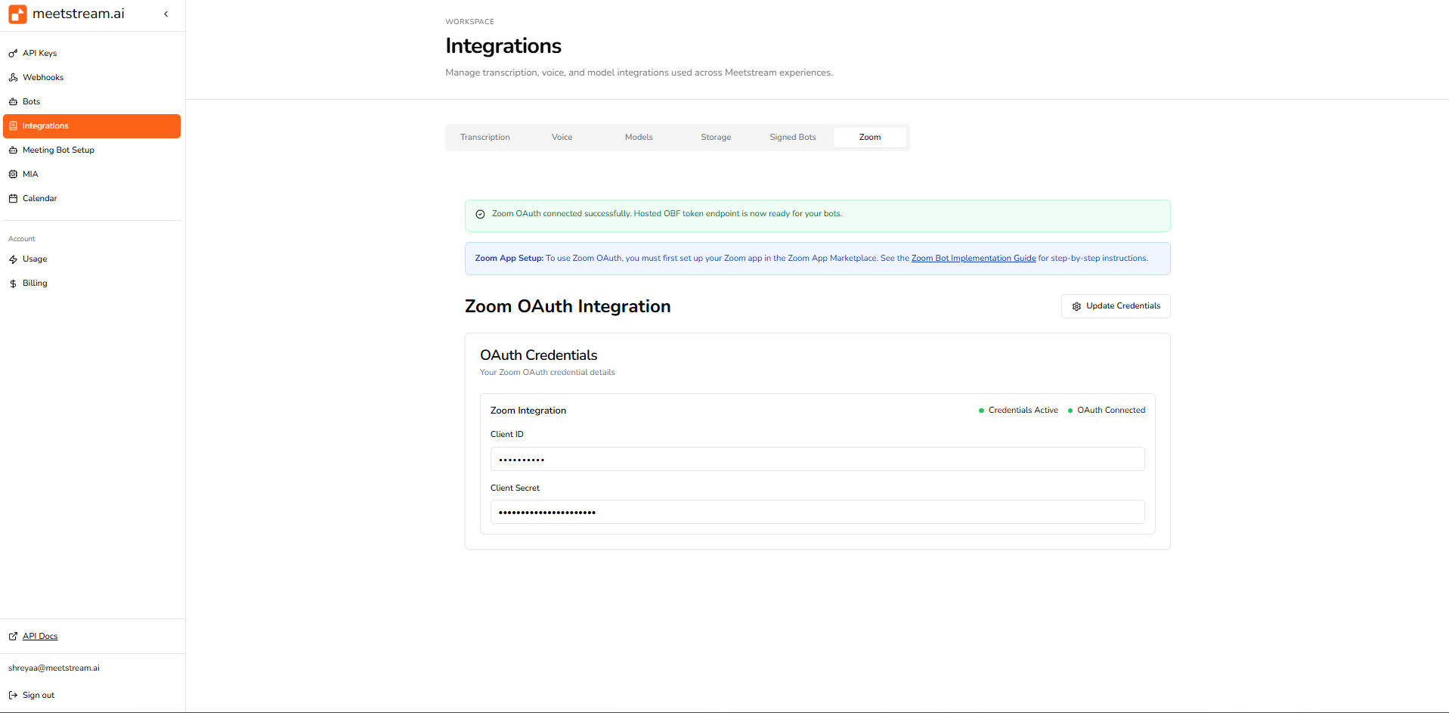The image size is (1449, 713).
Task: View the Usage page
Action: coord(92,259)
